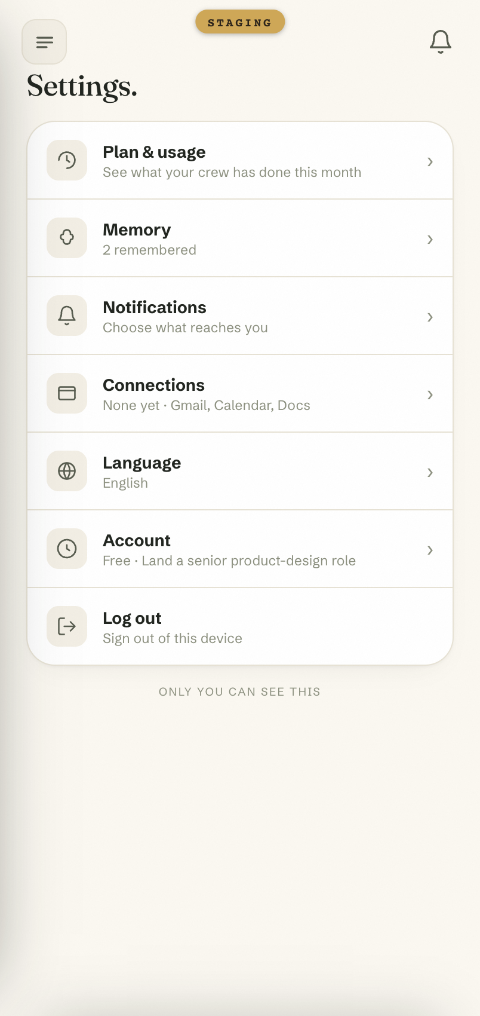The image size is (480, 1016).
Task: Expand the Memory row chevron
Action: click(430, 240)
